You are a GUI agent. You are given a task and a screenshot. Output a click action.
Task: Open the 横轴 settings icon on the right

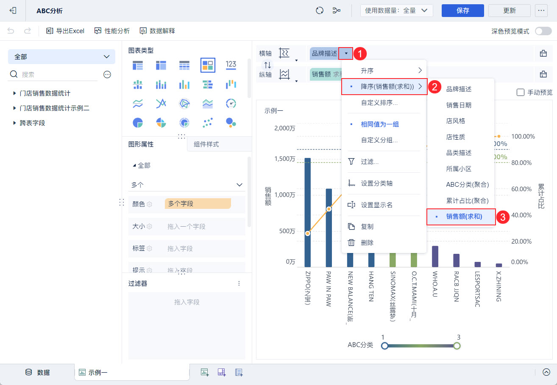[x=543, y=53]
